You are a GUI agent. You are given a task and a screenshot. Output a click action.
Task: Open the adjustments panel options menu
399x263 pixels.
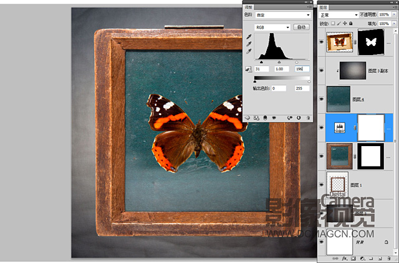point(309,7)
